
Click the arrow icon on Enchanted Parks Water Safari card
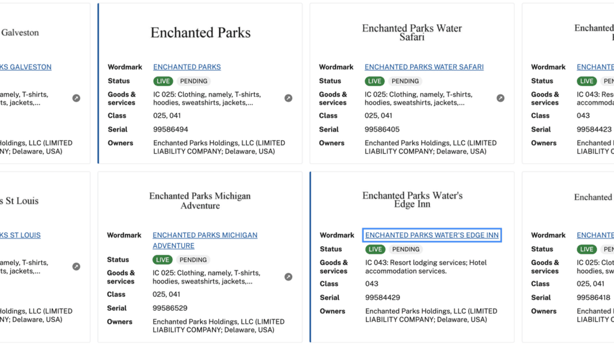[x=500, y=98]
